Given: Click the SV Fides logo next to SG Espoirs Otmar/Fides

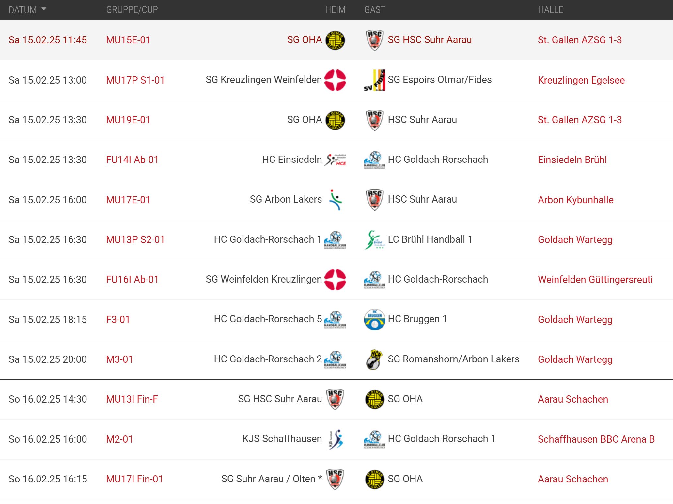Looking at the screenshot, I should tap(374, 80).
